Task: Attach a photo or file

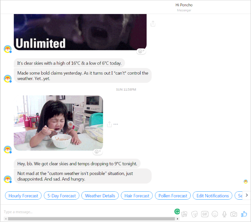Action: tap(184, 214)
